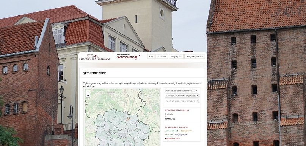Open the 'Polityka Prywatności' page
This screenshot has width=306, height=146.
[195, 57]
